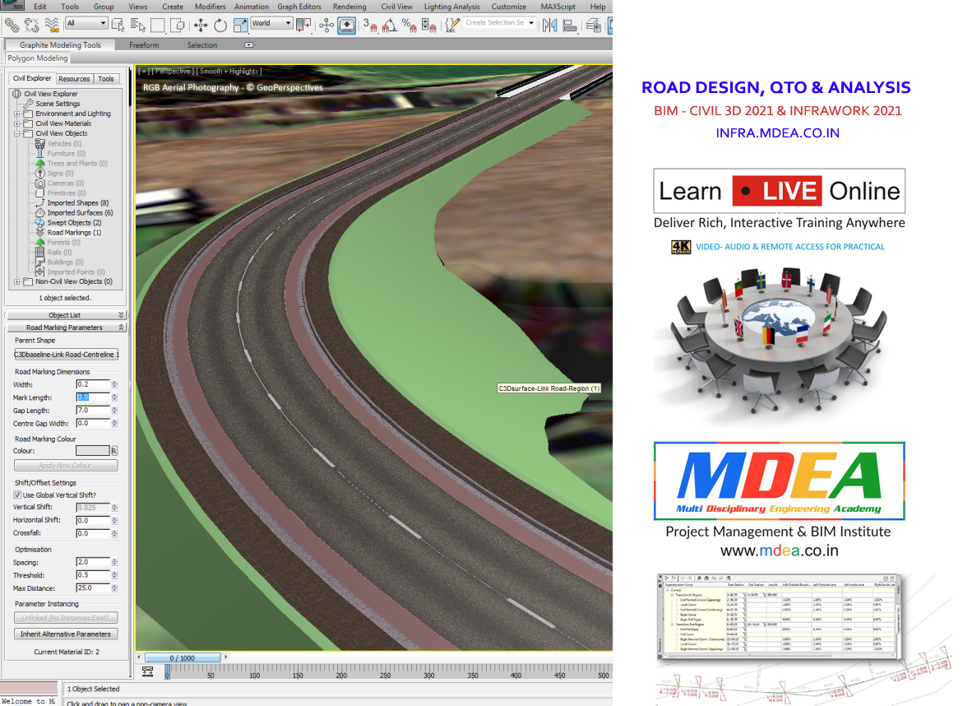Select the Swept Objects icon

40,222
